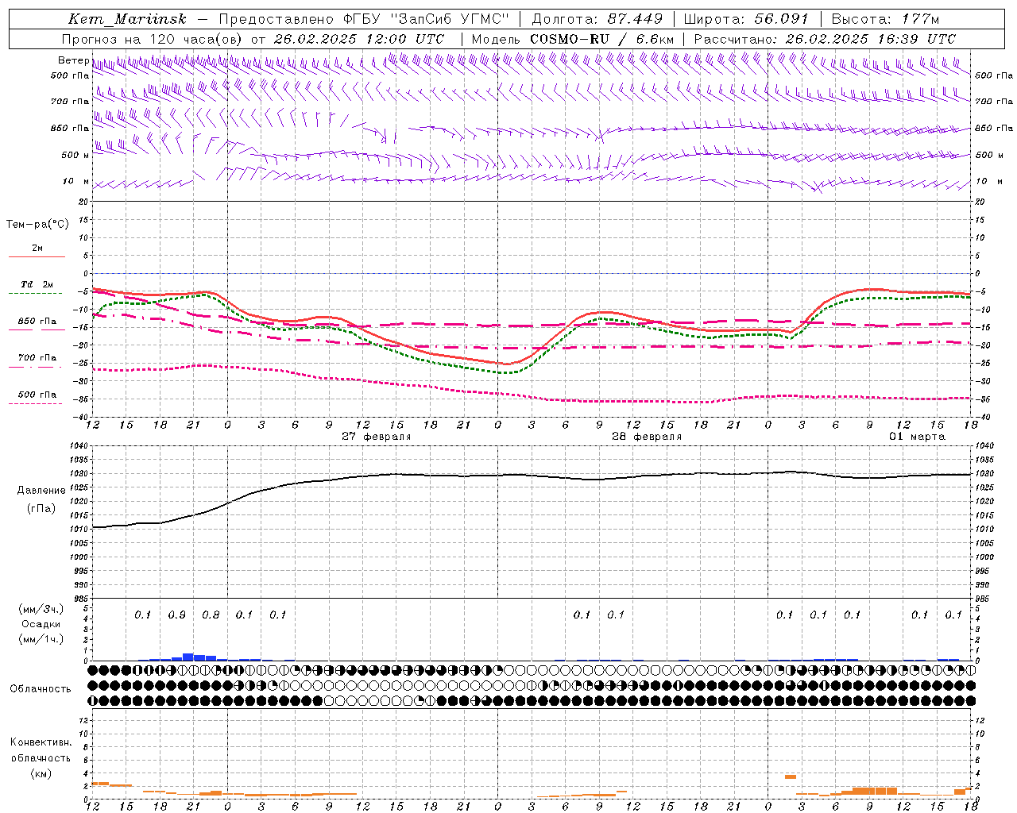Click the "0.9" precipitation value
1017x813 pixels.
(x=176, y=615)
